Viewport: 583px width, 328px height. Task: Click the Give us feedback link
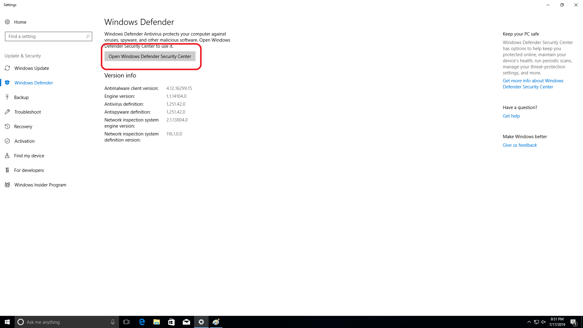coord(520,145)
